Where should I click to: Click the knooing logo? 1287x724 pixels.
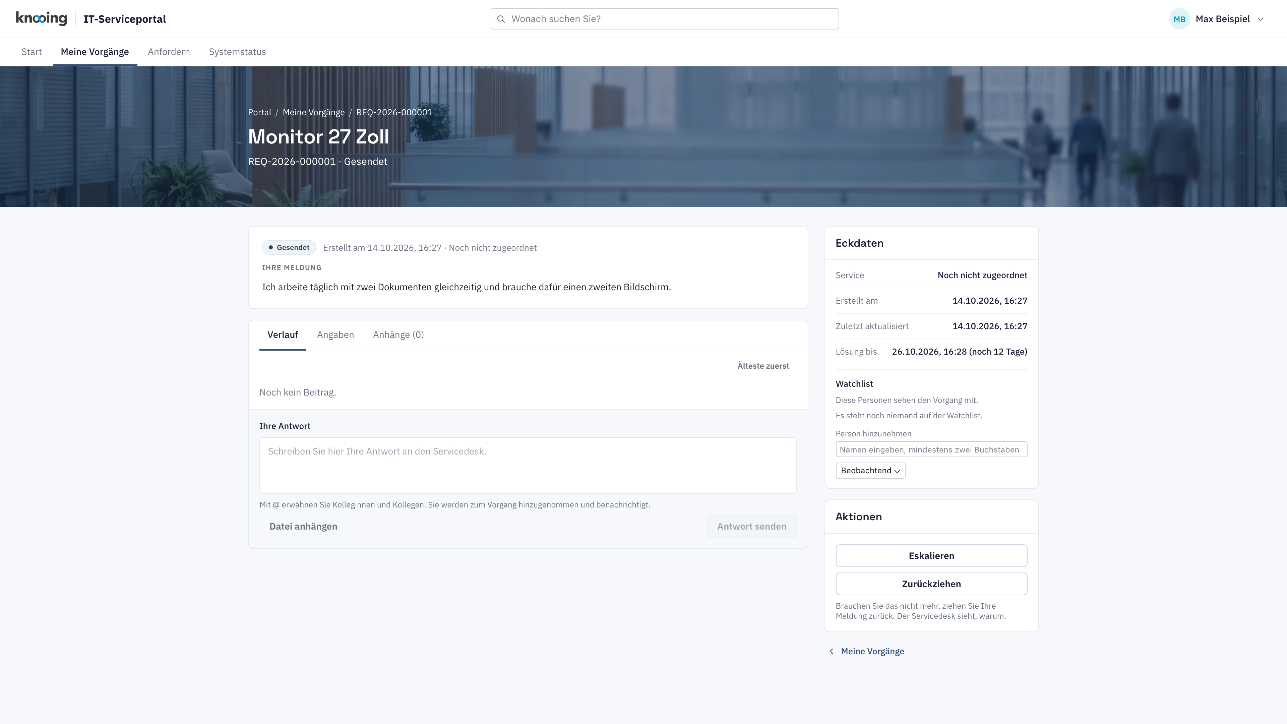pos(42,18)
